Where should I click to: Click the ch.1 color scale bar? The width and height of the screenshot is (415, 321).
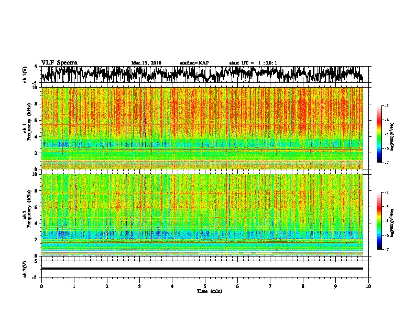pos(379,134)
